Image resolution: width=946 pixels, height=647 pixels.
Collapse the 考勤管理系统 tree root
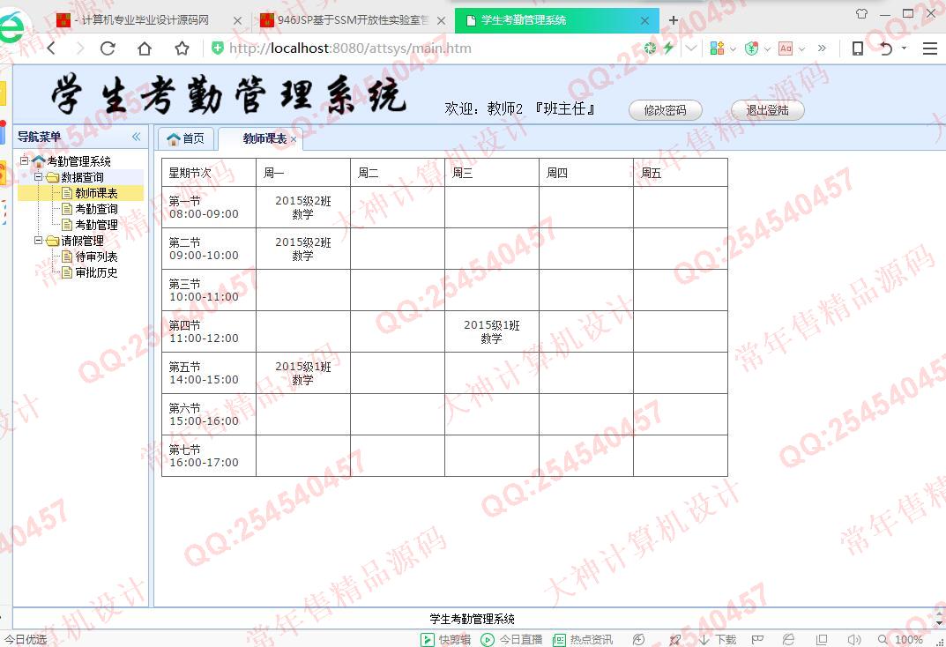pos(24,160)
